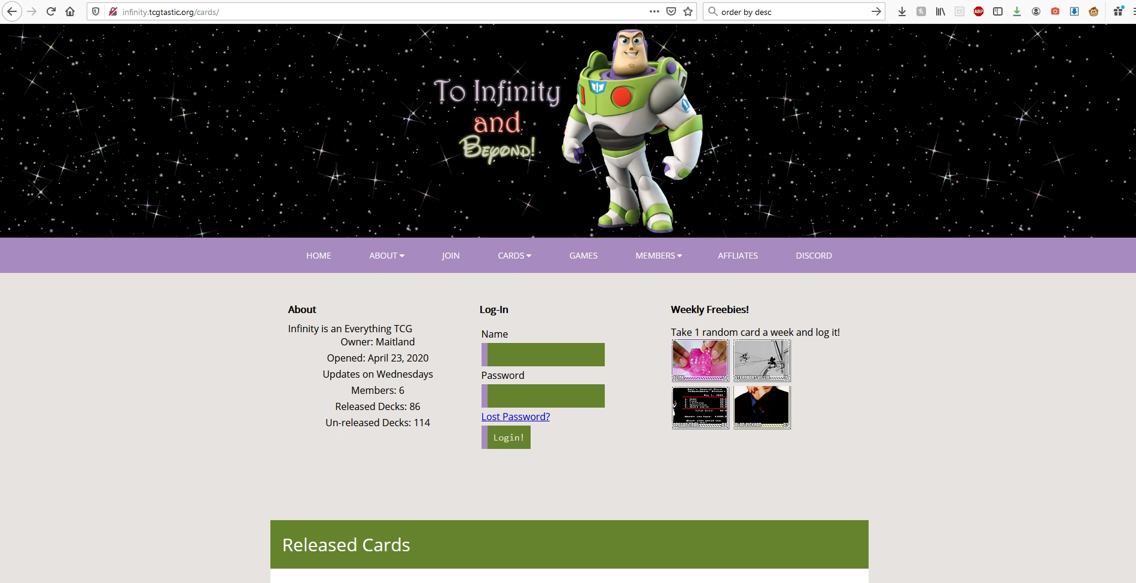Click the Lost Password? link
The image size is (1136, 583).
515,417
